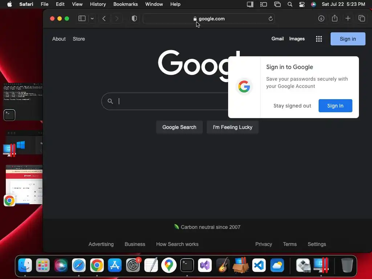Open Google Maps from the Dock
The height and width of the screenshot is (279, 372).
click(169, 265)
